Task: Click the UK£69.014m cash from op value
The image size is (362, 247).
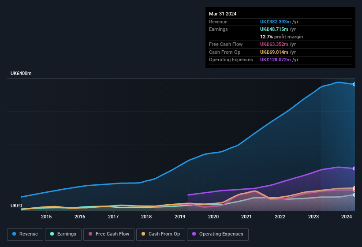Action: click(274, 52)
